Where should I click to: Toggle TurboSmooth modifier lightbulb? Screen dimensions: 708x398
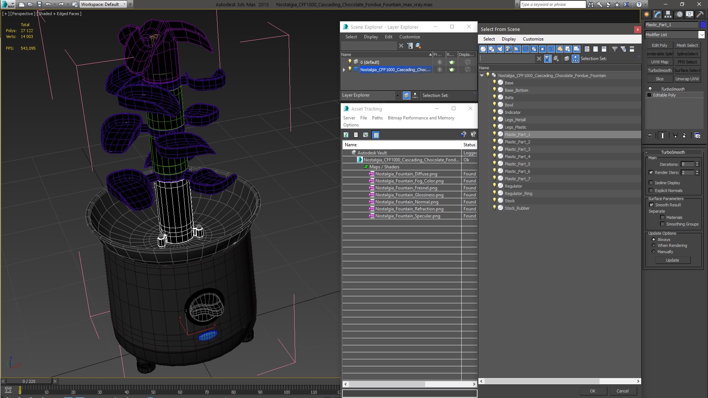(x=650, y=89)
